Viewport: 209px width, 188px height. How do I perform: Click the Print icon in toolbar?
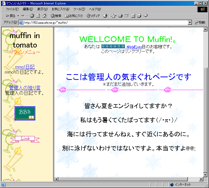coord(120,16)
